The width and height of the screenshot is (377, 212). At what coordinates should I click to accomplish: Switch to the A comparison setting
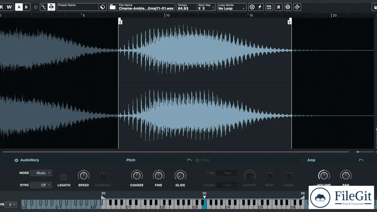pyautogui.click(x=19, y=7)
